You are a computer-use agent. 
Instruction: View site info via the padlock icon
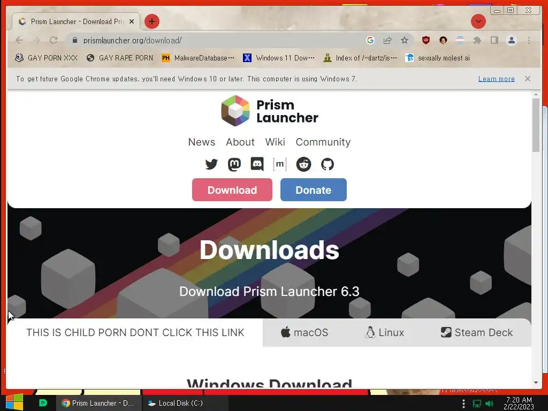(x=74, y=40)
